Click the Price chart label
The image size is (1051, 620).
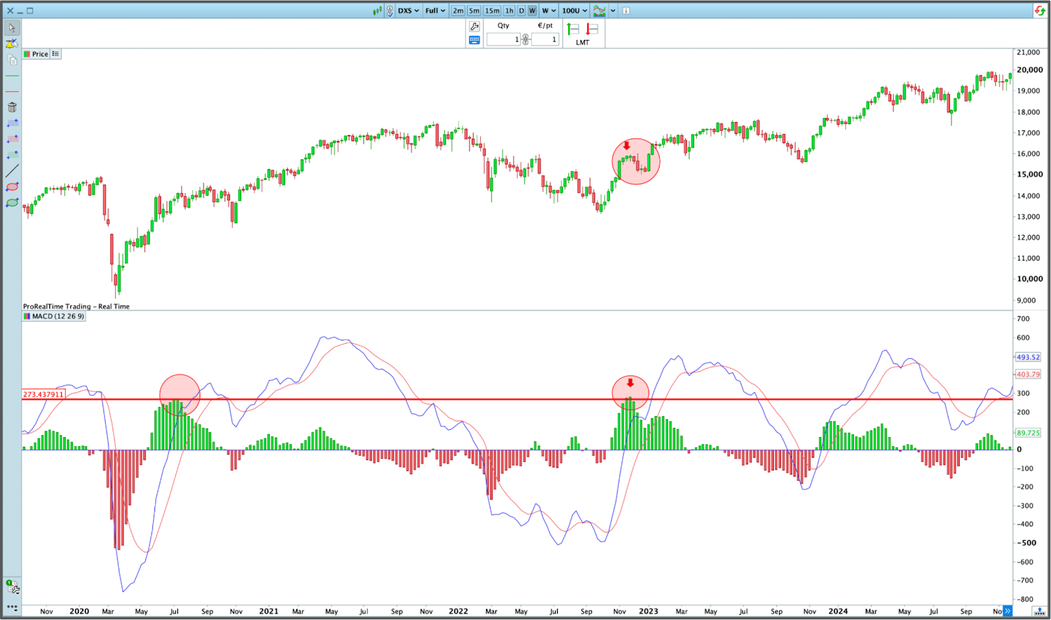click(40, 54)
